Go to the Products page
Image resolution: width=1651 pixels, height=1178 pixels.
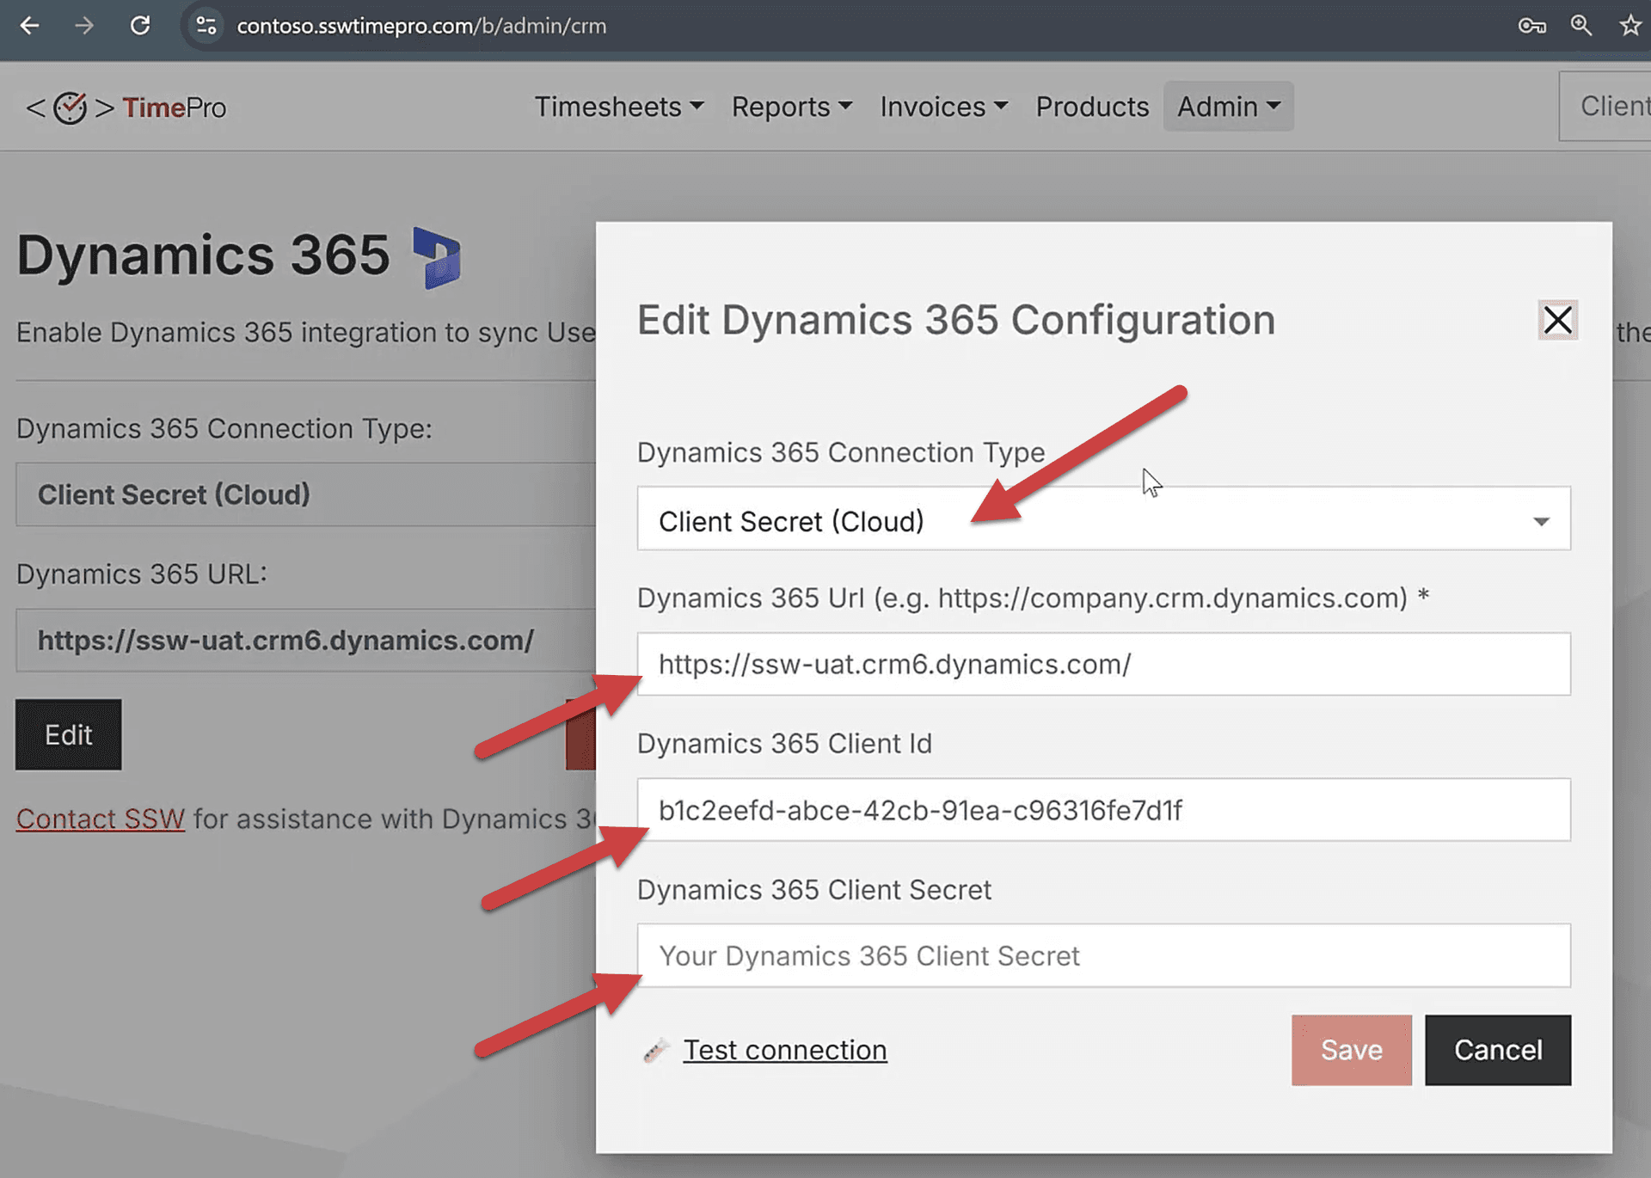pos(1092,107)
